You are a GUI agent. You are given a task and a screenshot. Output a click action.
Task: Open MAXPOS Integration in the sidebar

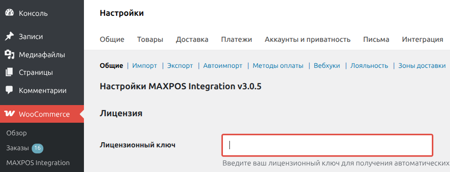[x=38, y=163]
